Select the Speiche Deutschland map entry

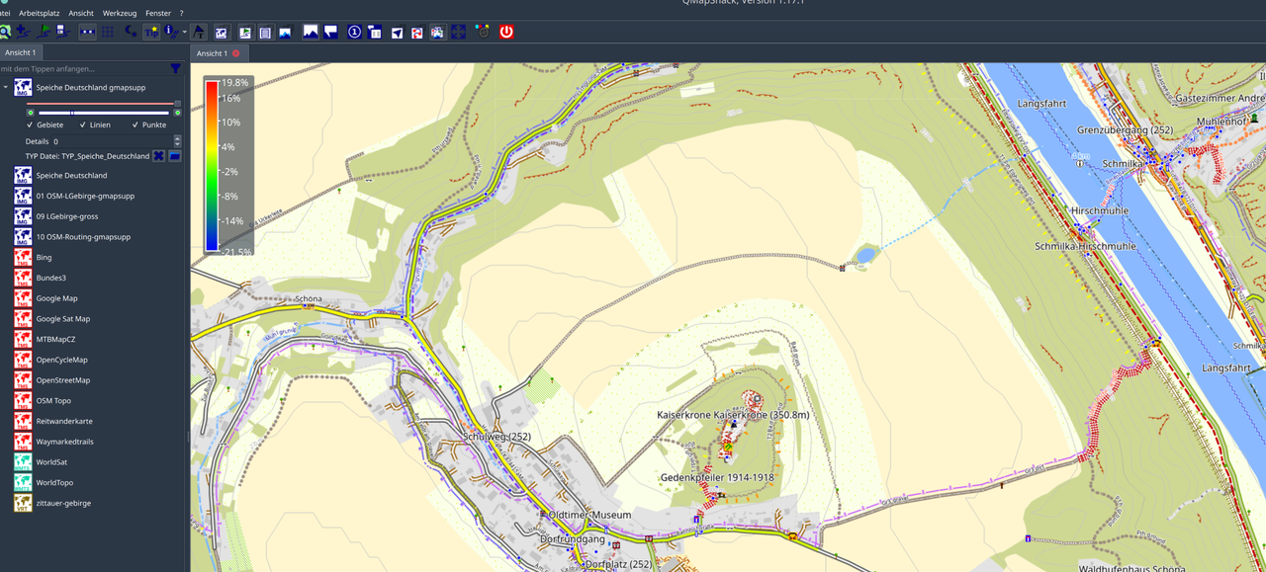point(71,175)
